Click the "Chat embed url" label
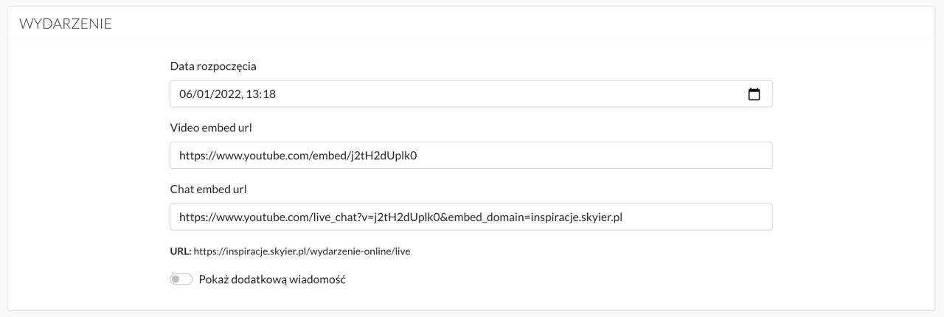 (208, 189)
